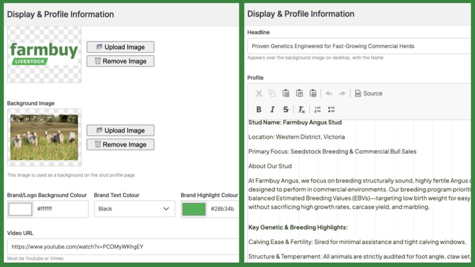The image size is (475, 267).
Task: Click the Paste icon in editor toolbar
Action: (285, 93)
